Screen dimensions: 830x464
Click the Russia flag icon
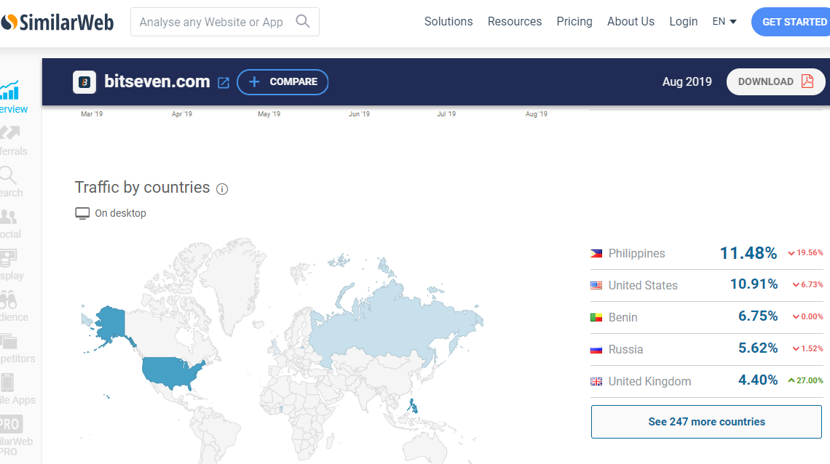[x=596, y=349]
